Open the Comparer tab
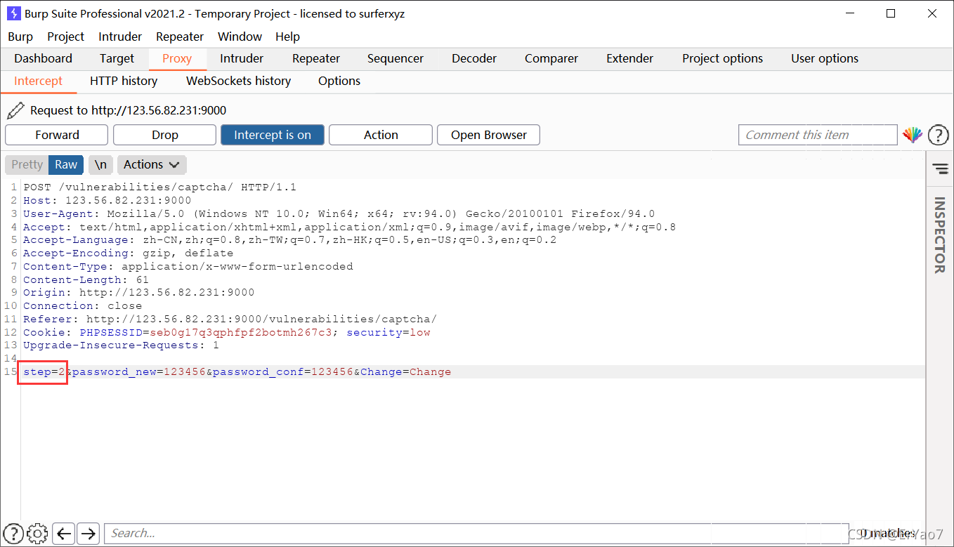 tap(551, 58)
